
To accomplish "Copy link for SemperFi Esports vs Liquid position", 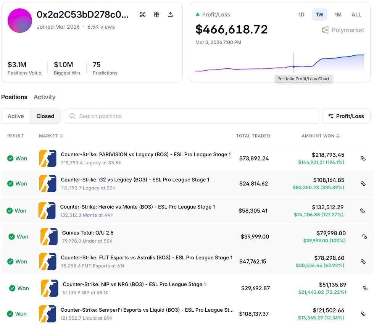I will click(363, 314).
